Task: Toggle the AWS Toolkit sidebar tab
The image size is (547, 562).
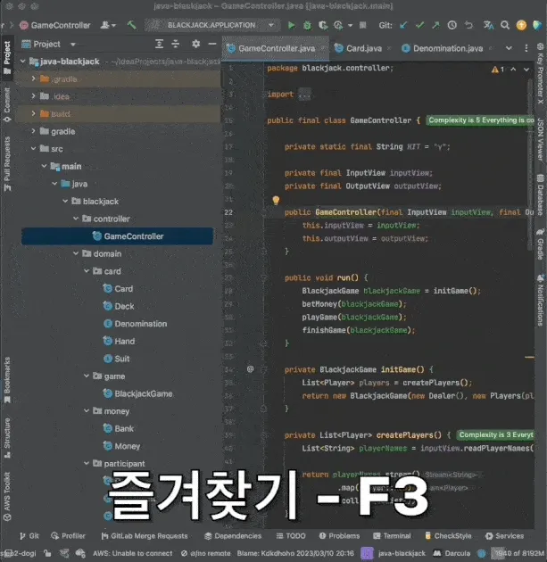Action: pyautogui.click(x=7, y=496)
